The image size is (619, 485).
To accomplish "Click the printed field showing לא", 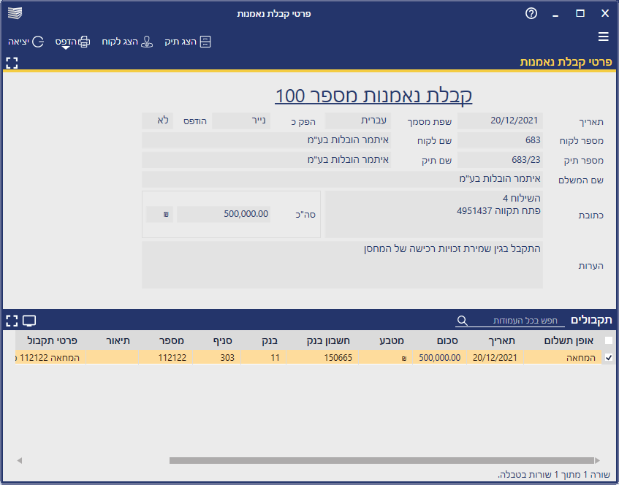I will (x=157, y=121).
